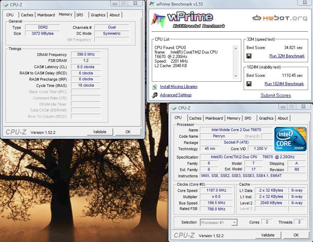Screen dimensions: 313x242
Task: Click the Cycle Time 18 clocks value
Action: click(86, 85)
